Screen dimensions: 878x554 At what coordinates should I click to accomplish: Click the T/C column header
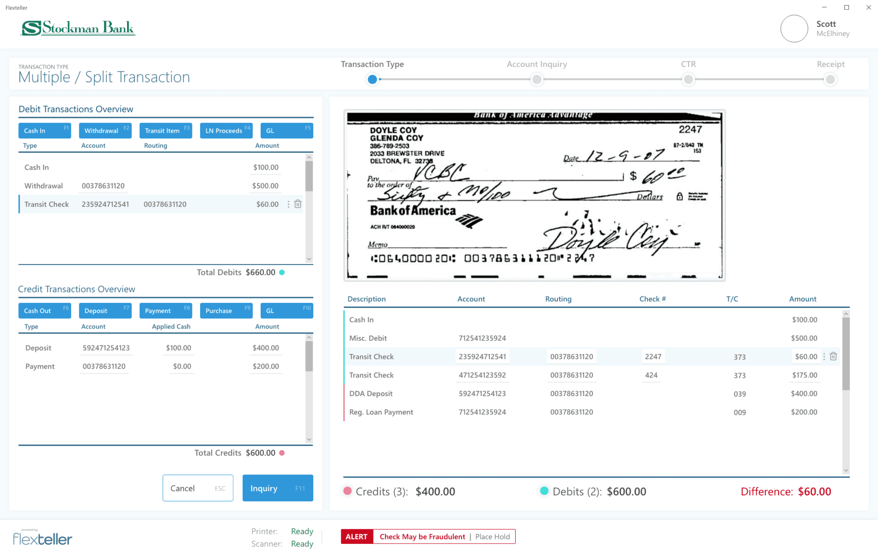(732, 299)
